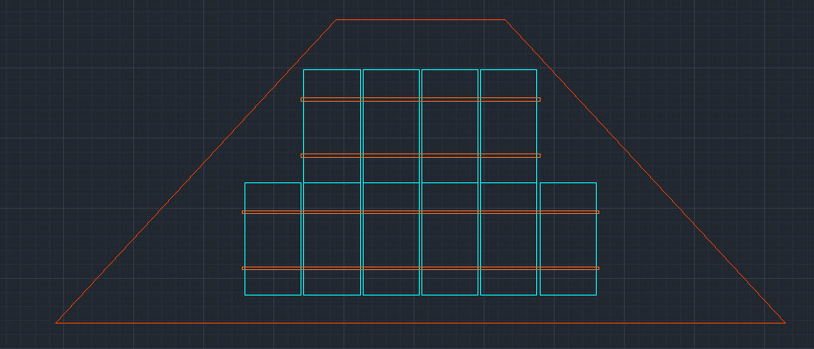This screenshot has width=814, height=349.
Task: Click the trapezoid's top-left corner vertex
Action: [336, 20]
